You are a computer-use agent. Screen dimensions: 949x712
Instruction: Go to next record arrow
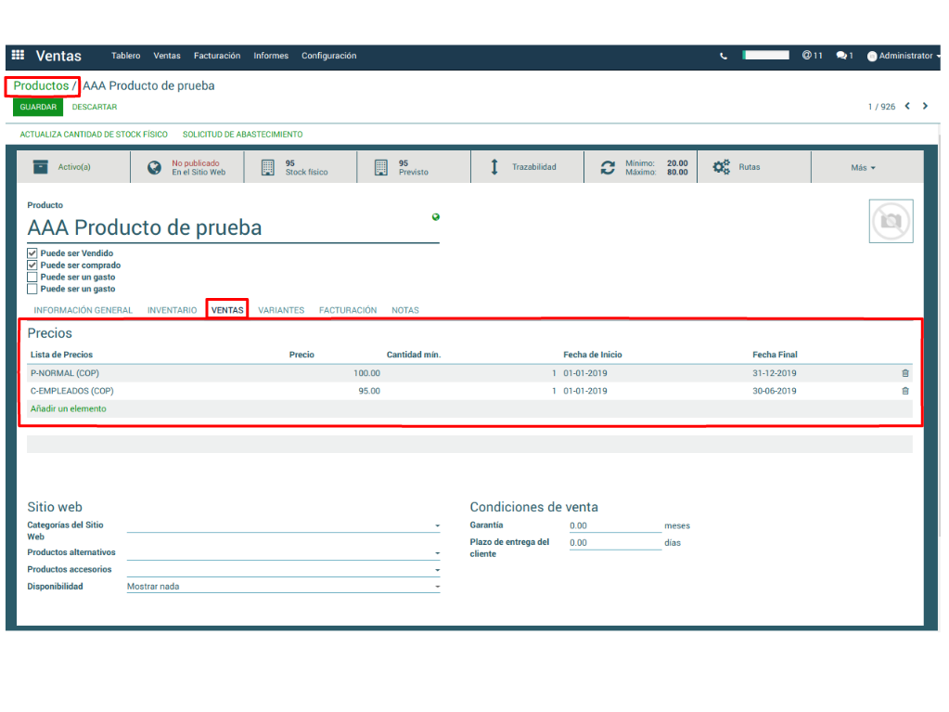pos(925,107)
